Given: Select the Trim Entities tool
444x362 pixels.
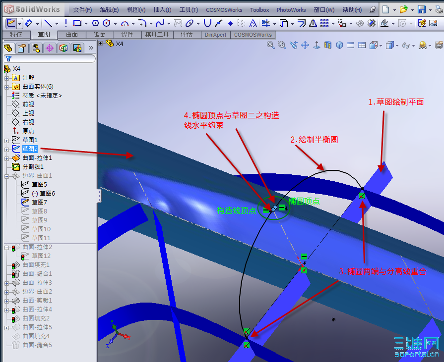Looking at the screenshot, I should [x=266, y=23].
